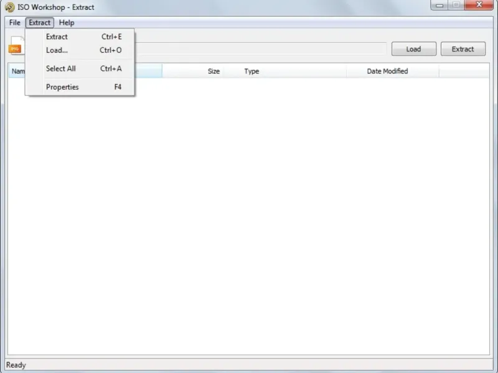Screen dimensions: 498x373
Task: Click the Ready status bar
Action: (249, 365)
